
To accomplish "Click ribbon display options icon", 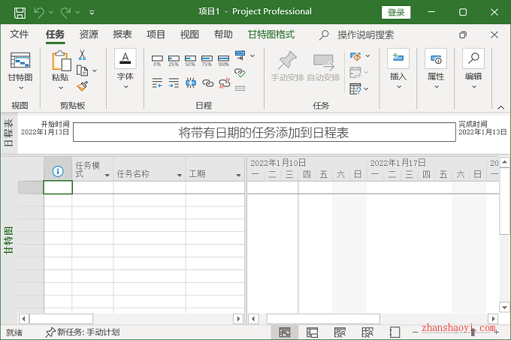I will [x=463, y=35].
